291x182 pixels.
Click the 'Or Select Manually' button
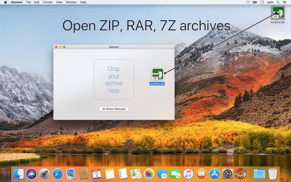coord(114,109)
